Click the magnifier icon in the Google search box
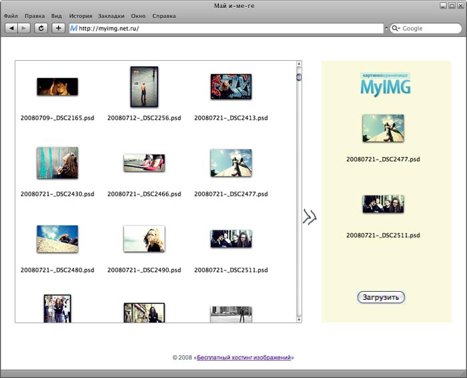The height and width of the screenshot is (378, 467). click(x=395, y=29)
